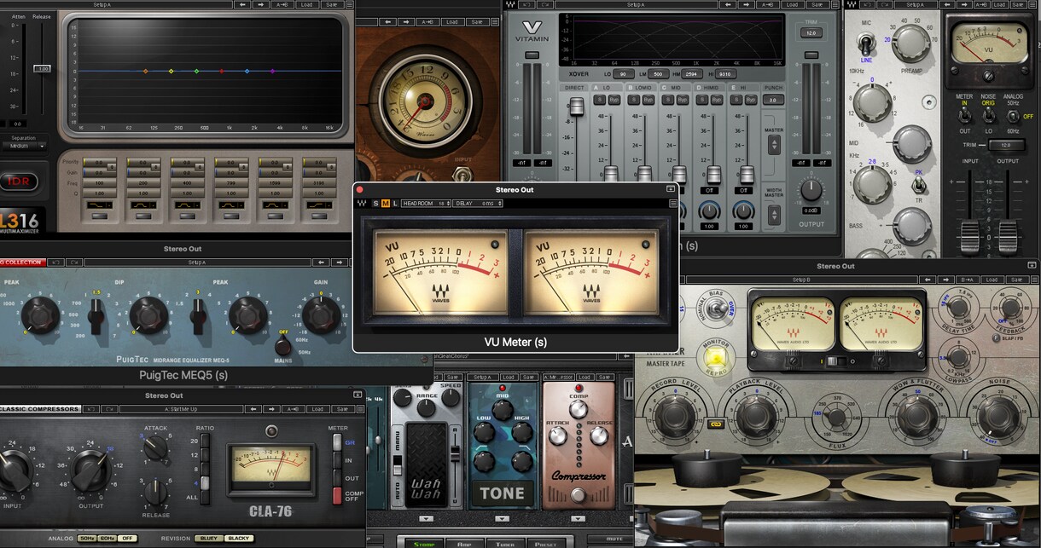Select the GR meter button on CLA-76
This screenshot has height=548, width=1041.
337,442
